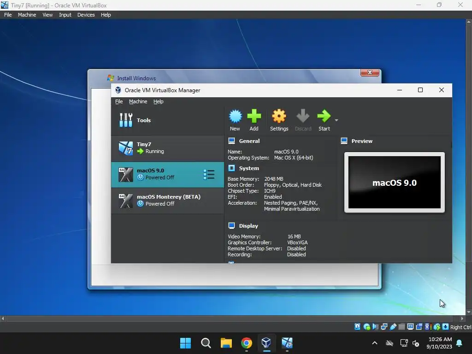Screen dimensions: 472x354
Task: Click the CPU virtualization status icon
Action: pos(428,327)
